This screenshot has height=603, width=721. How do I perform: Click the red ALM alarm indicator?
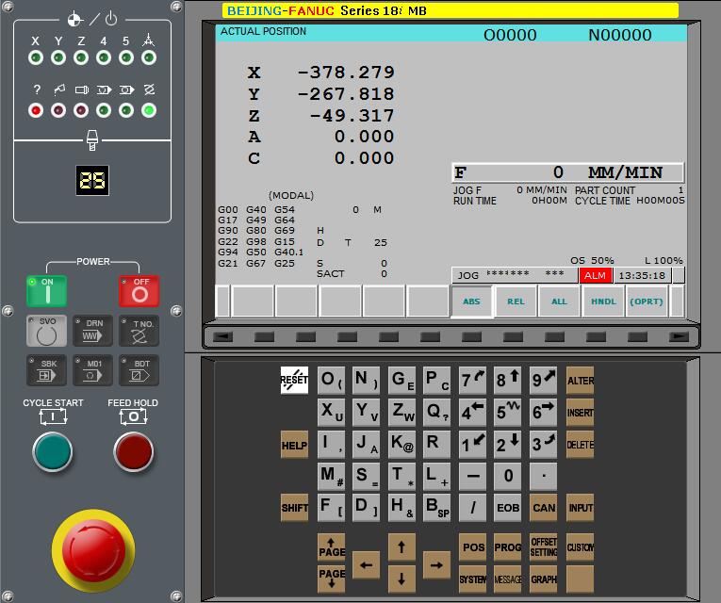point(596,275)
